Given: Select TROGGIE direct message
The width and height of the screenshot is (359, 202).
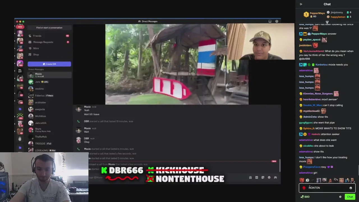Looking at the screenshot, I should [49, 144].
